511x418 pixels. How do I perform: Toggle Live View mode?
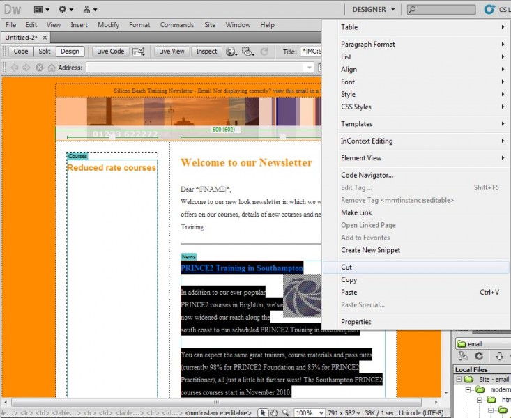tap(171, 52)
